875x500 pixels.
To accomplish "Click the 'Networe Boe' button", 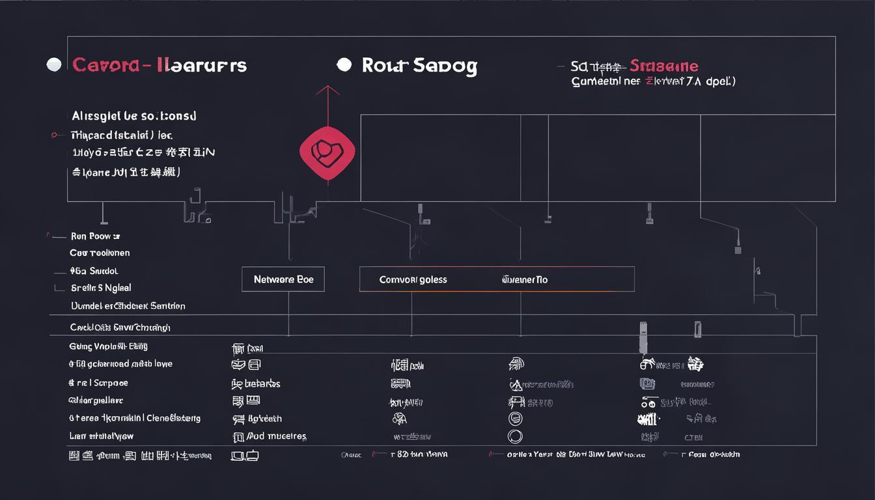I will tap(283, 279).
